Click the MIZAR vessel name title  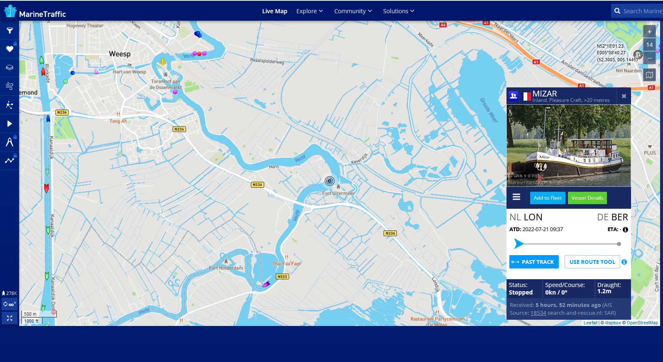click(x=545, y=94)
